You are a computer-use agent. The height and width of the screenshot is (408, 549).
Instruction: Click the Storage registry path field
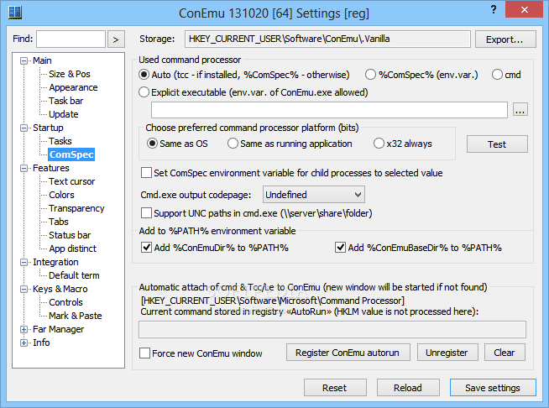tap(327, 39)
